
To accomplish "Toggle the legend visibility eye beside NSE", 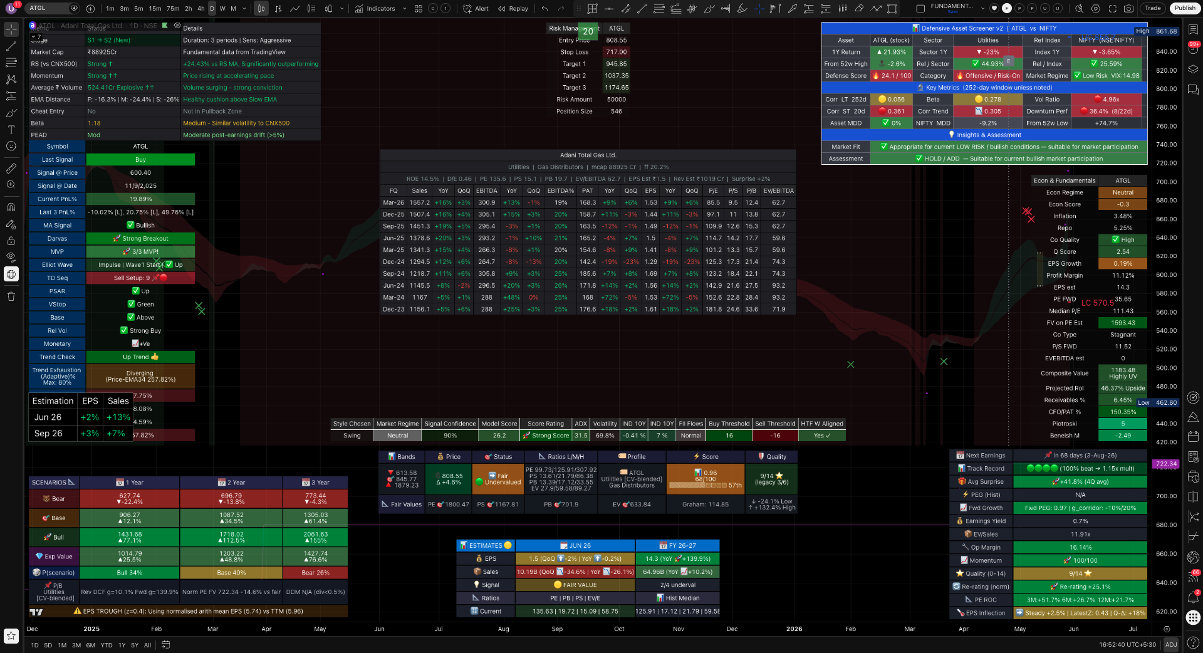I will pos(177,26).
